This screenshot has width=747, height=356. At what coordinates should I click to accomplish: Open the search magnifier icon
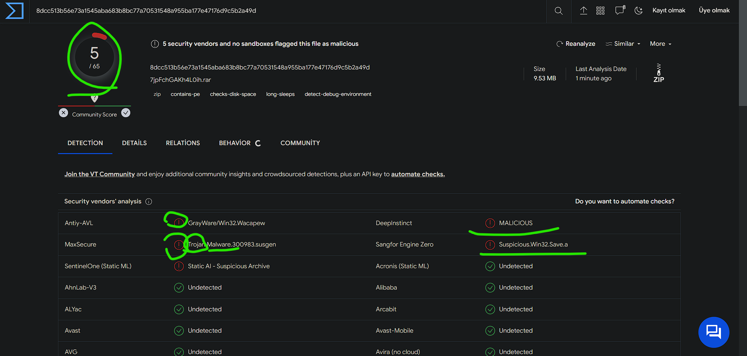tap(559, 11)
